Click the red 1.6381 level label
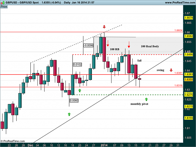This screenshot has width=196, height=147. (178, 73)
